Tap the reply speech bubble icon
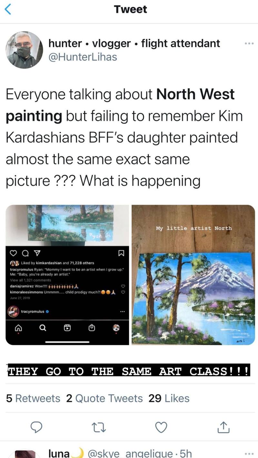Screen dimensions: 258x458 click(x=36, y=427)
